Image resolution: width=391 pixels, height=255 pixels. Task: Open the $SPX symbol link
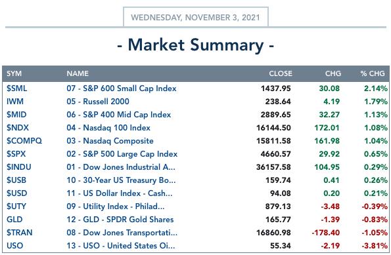tap(16, 154)
